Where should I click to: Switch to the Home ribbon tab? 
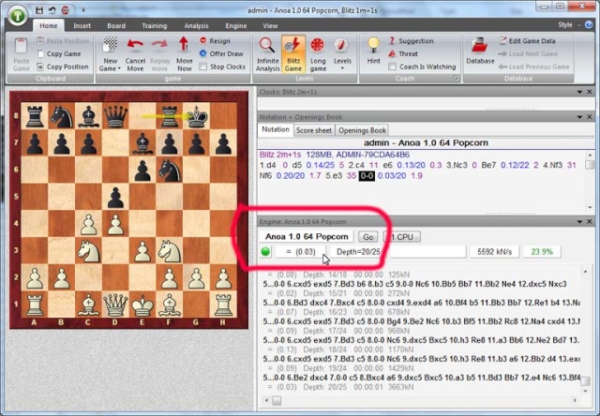pos(49,25)
